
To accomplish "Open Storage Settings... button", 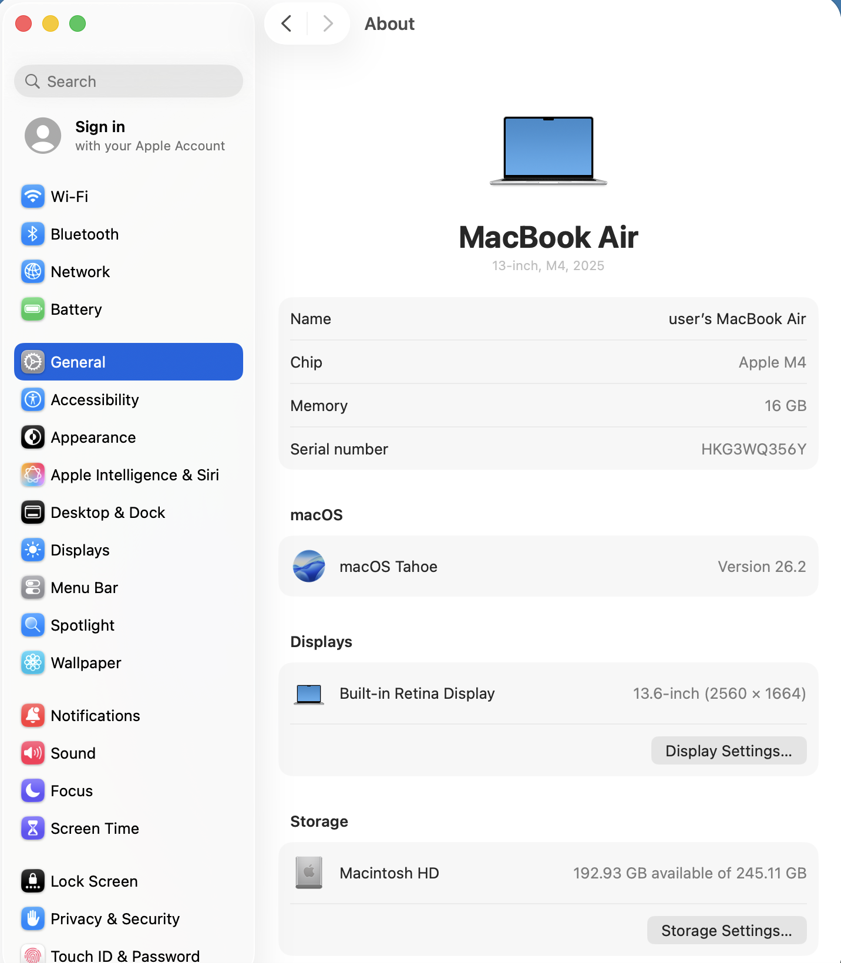I will coord(726,931).
